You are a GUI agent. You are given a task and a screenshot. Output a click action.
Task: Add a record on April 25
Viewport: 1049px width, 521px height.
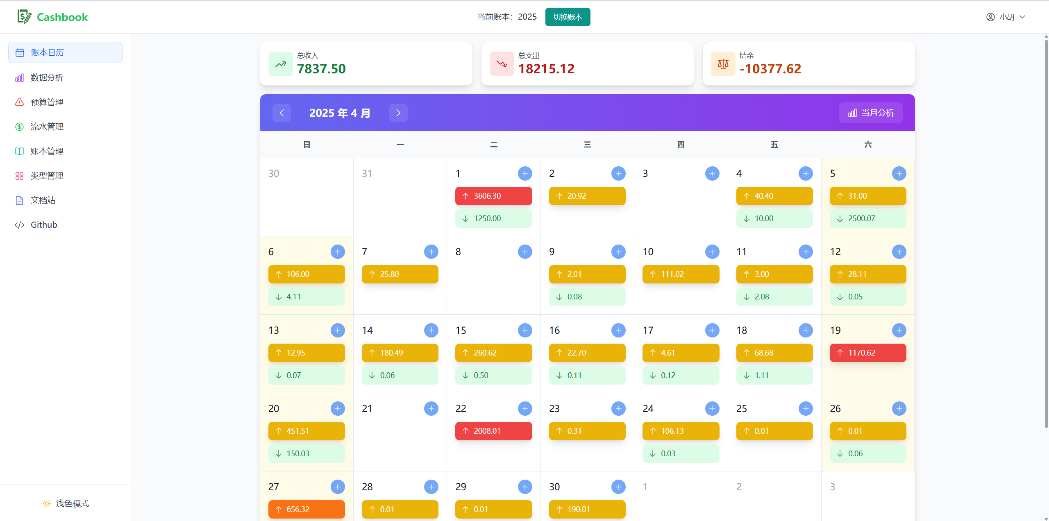pos(806,408)
